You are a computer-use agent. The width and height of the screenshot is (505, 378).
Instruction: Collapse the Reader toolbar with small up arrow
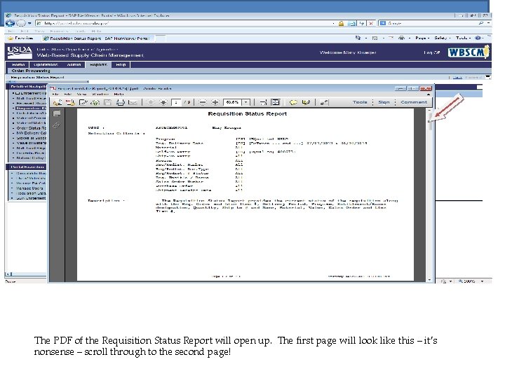point(429,94)
